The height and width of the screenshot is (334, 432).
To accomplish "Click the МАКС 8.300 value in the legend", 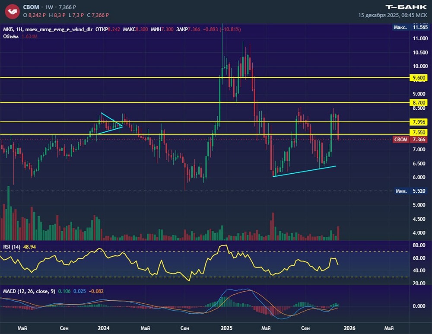I will click(x=135, y=29).
